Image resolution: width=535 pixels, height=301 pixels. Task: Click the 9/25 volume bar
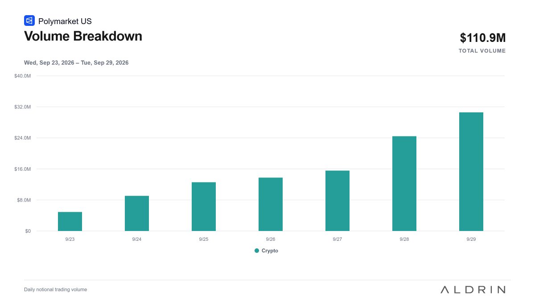[x=204, y=206]
